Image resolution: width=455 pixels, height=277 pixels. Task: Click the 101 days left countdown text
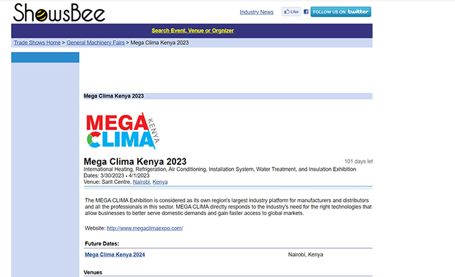tap(358, 162)
